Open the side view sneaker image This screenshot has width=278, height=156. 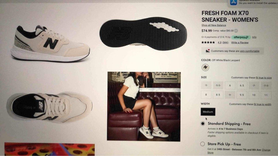click(x=50, y=44)
